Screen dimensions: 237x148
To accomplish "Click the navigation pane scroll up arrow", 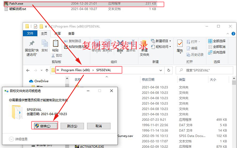I will [x=67, y=79].
